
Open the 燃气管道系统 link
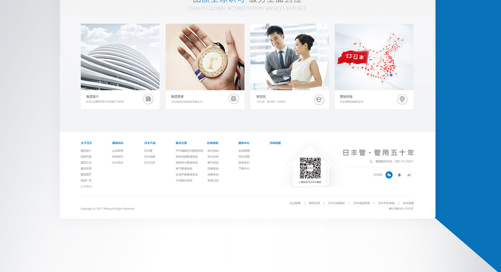pos(184,169)
